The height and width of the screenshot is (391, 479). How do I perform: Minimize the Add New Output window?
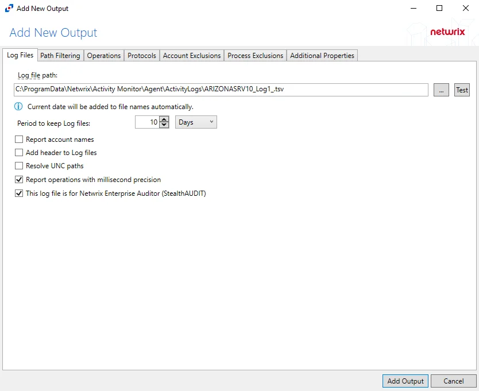[414, 8]
